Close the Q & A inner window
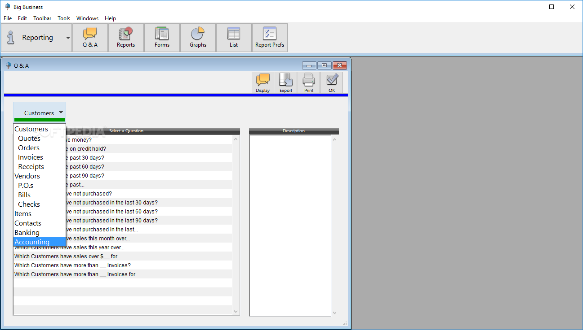The width and height of the screenshot is (583, 330). (x=339, y=65)
